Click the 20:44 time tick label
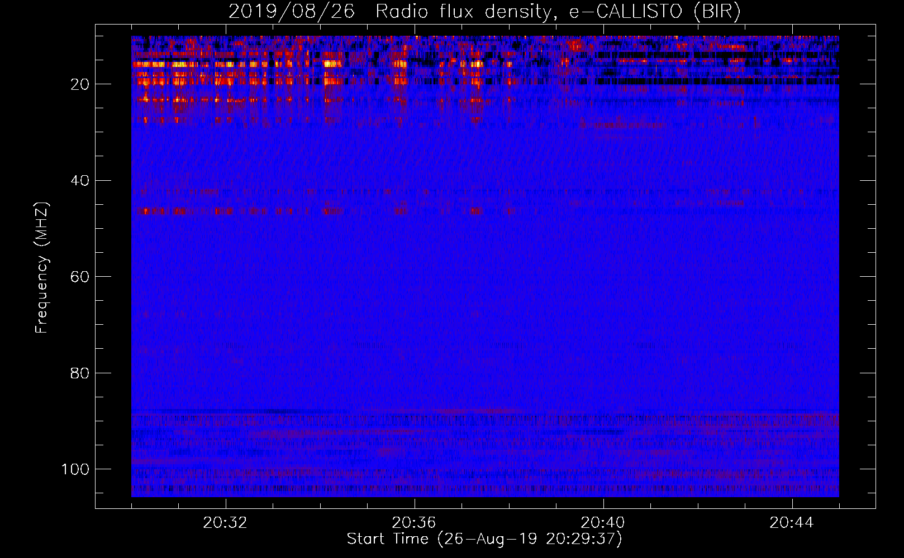This screenshot has height=558, width=904. pyautogui.click(x=792, y=523)
